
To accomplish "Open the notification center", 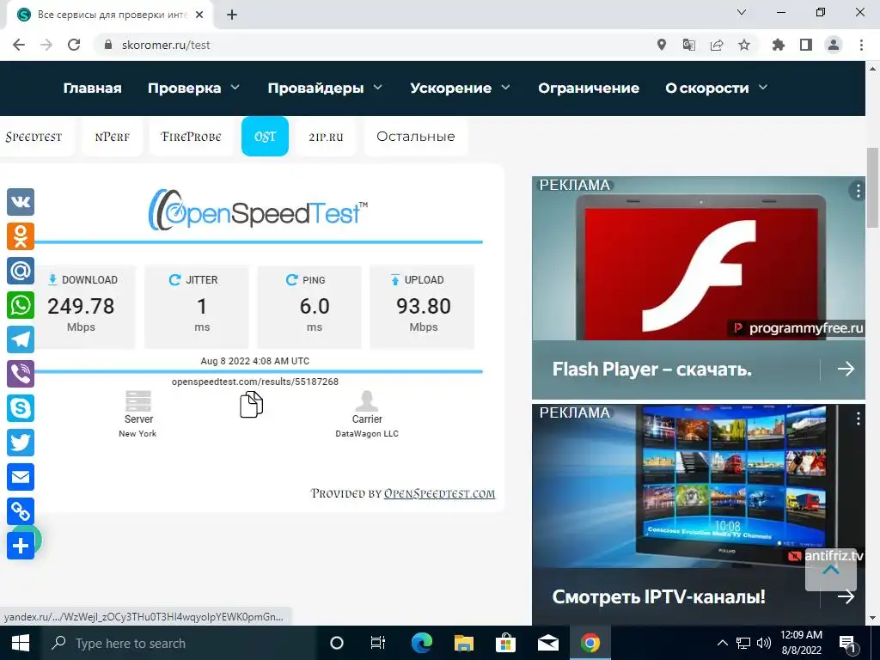I will [847, 644].
